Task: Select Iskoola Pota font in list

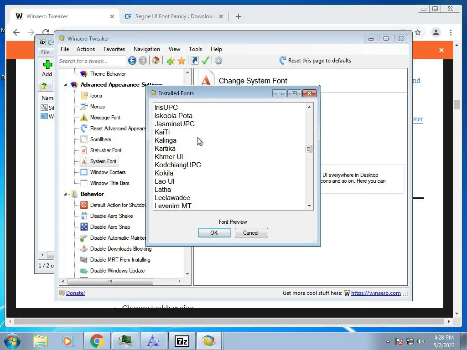Action: pyautogui.click(x=229, y=116)
